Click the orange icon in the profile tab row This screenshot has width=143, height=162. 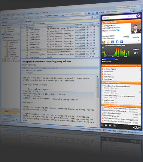click(x=108, y=42)
